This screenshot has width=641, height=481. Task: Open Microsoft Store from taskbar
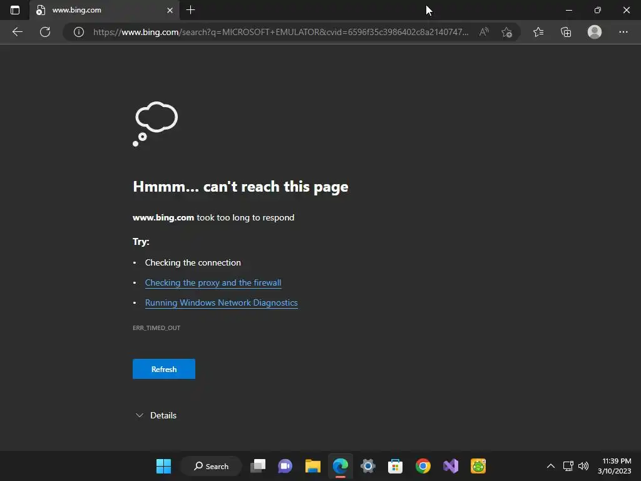(x=396, y=466)
